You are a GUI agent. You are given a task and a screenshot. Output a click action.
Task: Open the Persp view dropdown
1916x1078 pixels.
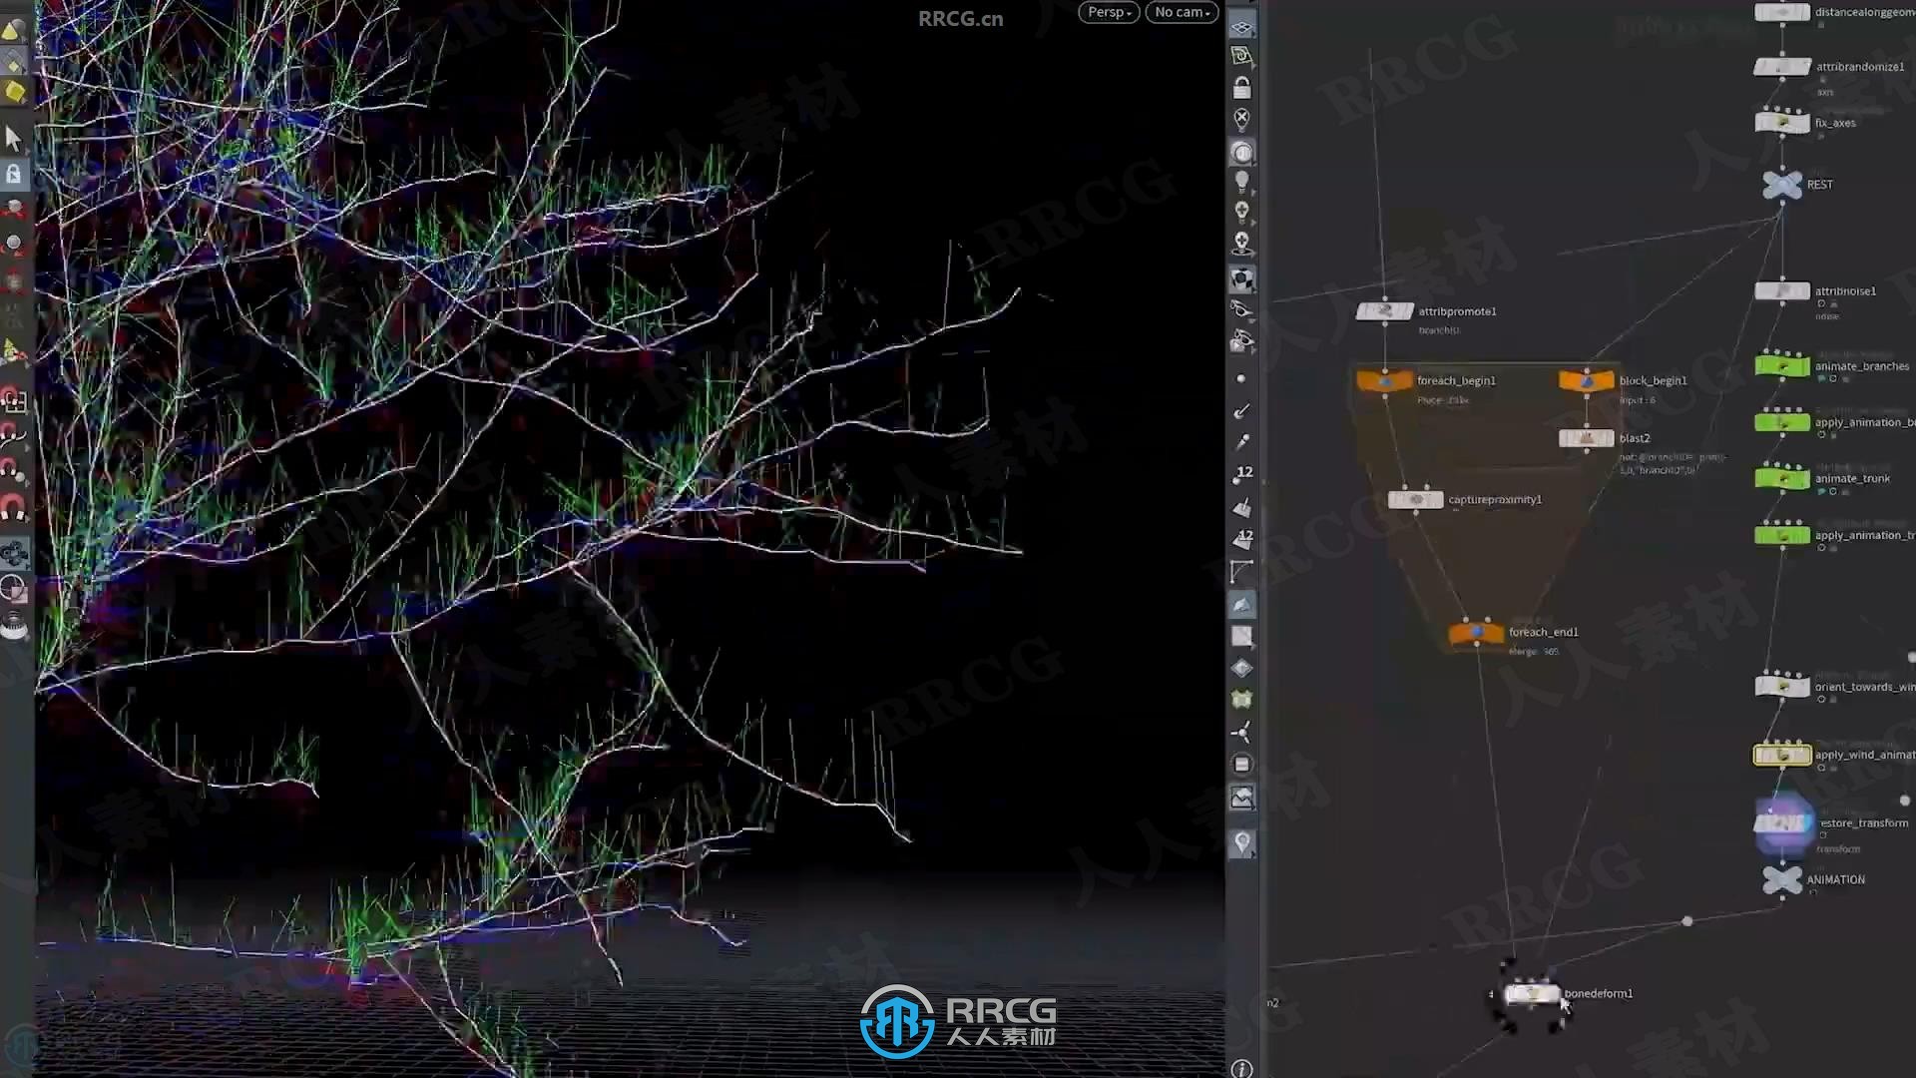[x=1109, y=13]
